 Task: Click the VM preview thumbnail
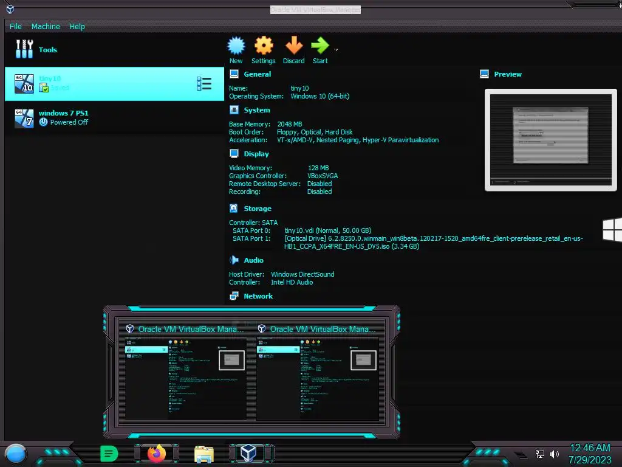coord(550,140)
